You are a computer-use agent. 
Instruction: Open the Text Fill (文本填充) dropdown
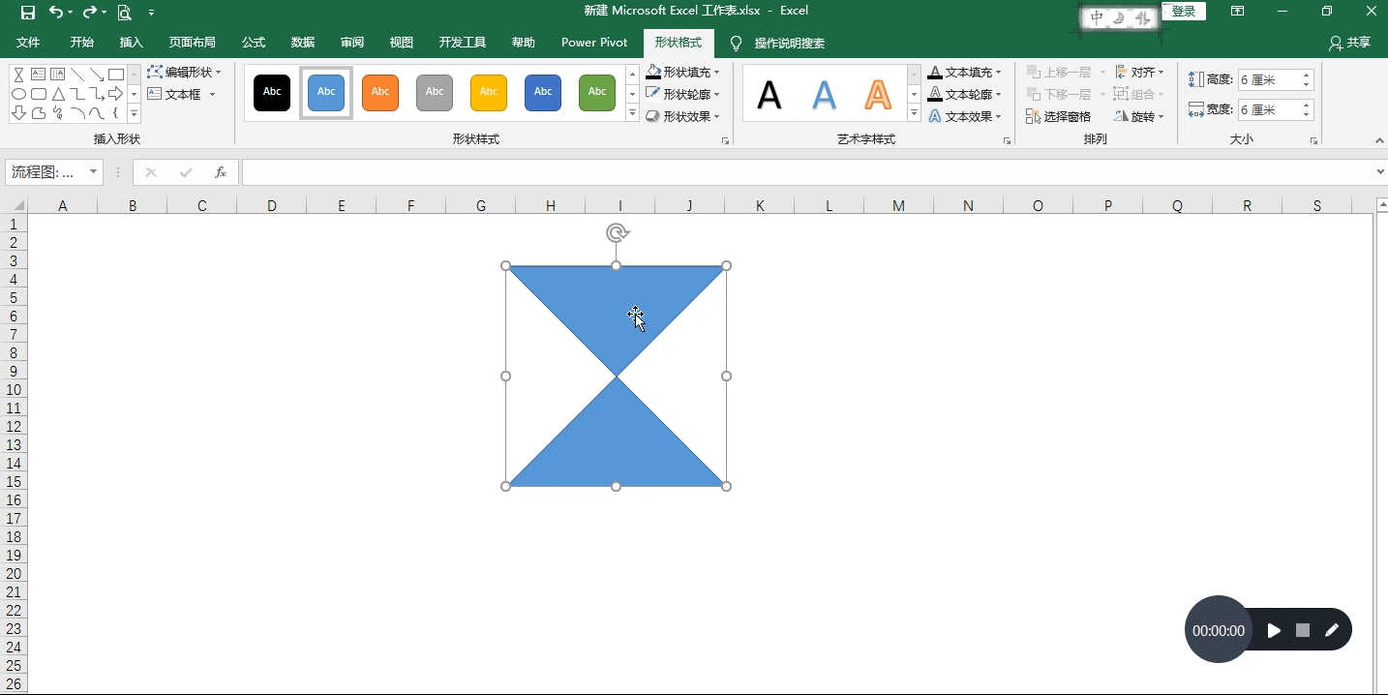point(965,73)
